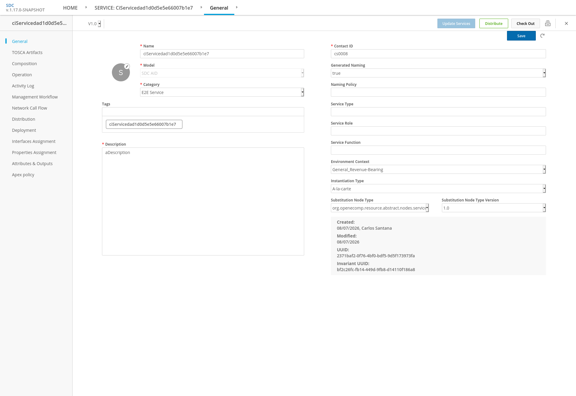The width and height of the screenshot is (576, 396).
Task: View the Activity Log
Action: tap(23, 86)
